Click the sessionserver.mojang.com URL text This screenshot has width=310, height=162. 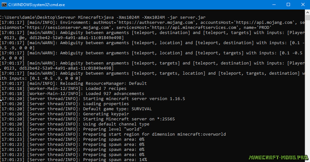coord(68,28)
